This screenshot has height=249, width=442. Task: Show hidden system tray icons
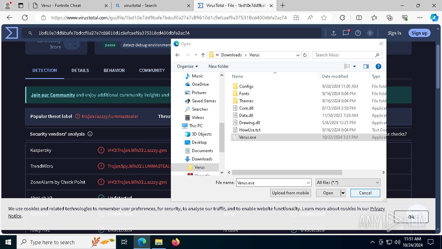(372, 242)
